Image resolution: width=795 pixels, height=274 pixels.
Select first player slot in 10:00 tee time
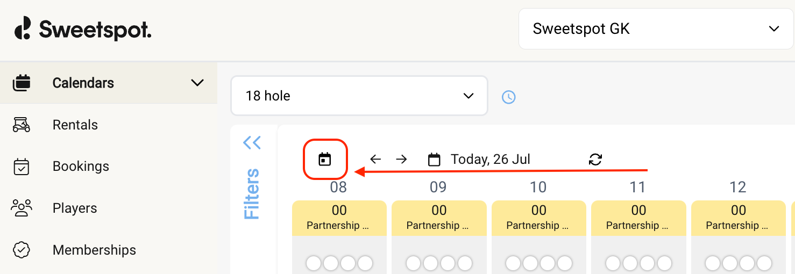[513, 263]
